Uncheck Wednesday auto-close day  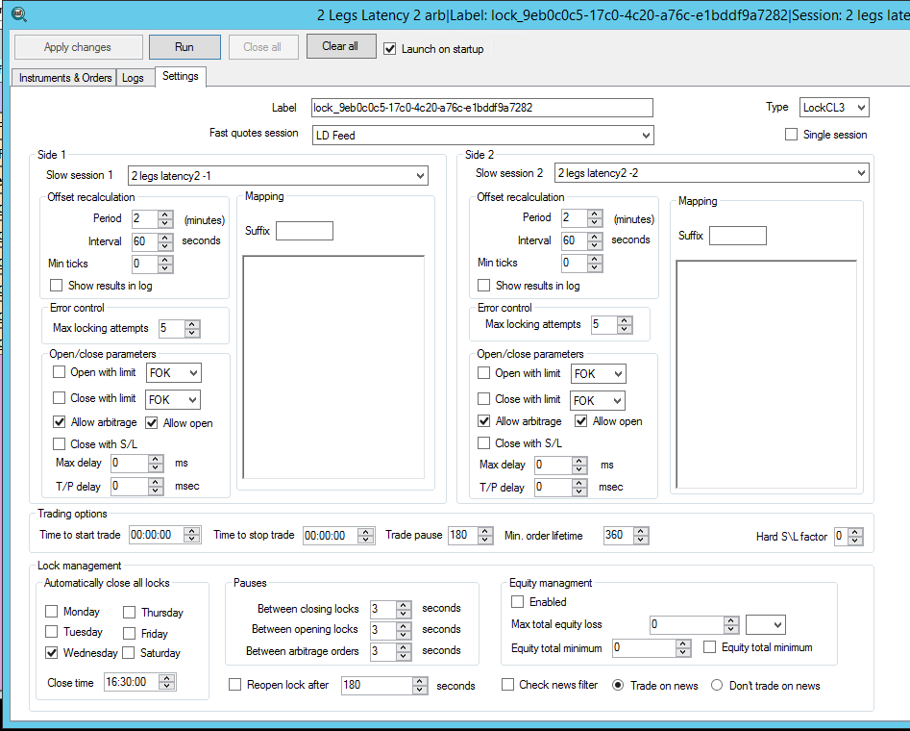click(52, 653)
